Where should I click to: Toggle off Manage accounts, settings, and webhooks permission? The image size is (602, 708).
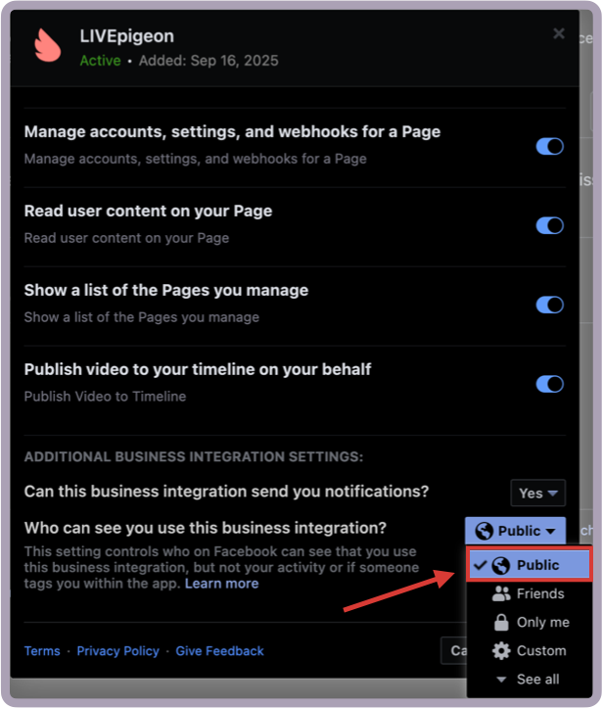[550, 146]
